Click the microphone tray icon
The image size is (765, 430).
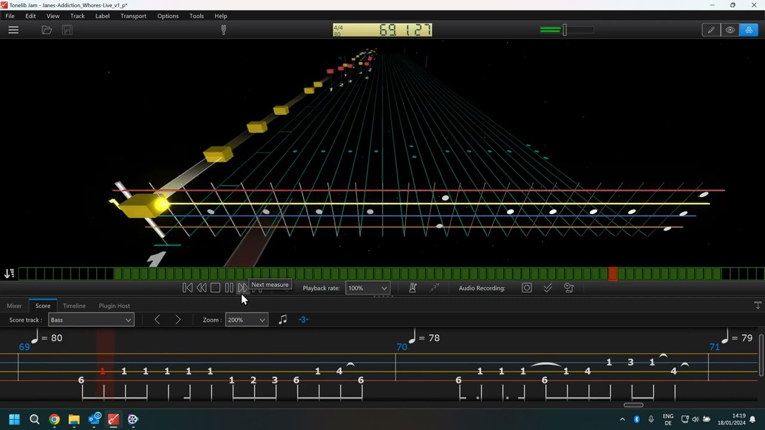click(x=651, y=419)
